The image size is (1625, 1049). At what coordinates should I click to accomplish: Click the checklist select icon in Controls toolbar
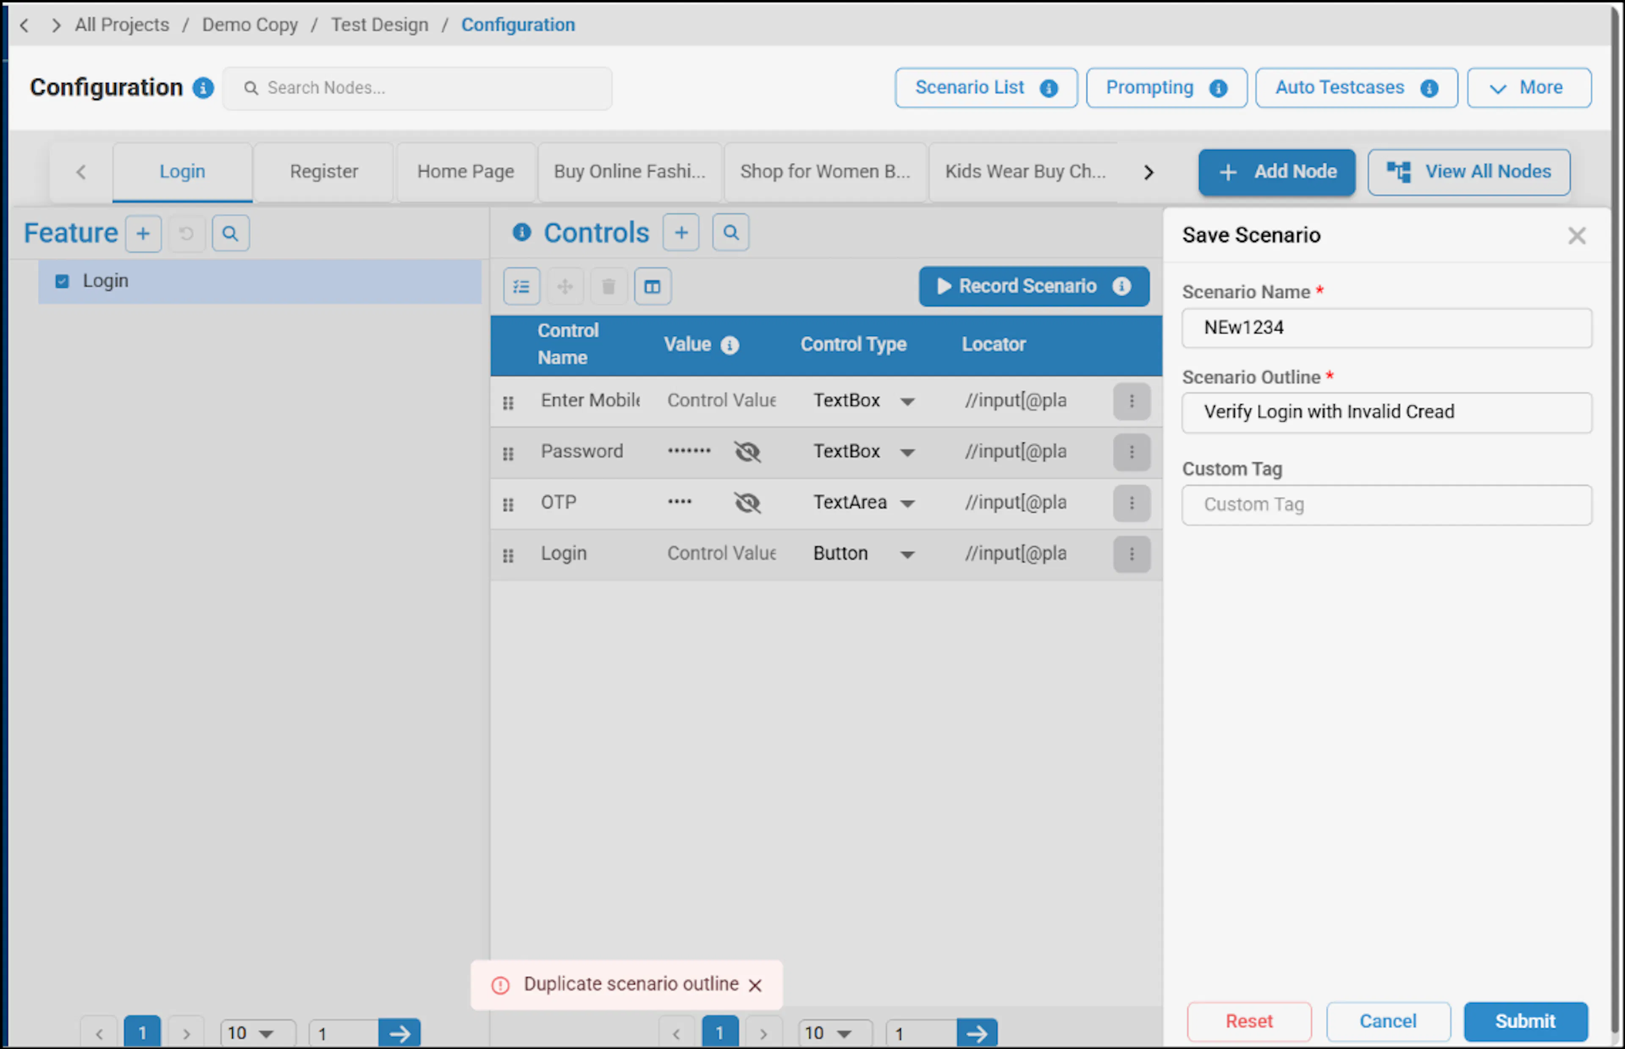point(522,286)
